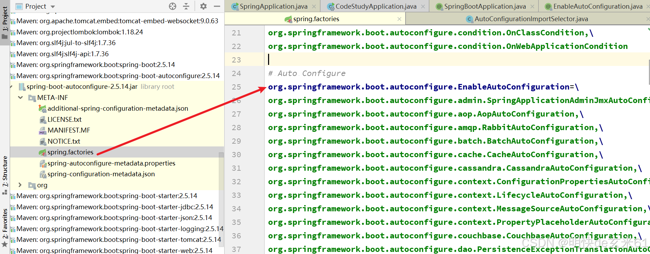The width and height of the screenshot is (650, 254).
Task: Click the org folder icon
Action: point(32,185)
